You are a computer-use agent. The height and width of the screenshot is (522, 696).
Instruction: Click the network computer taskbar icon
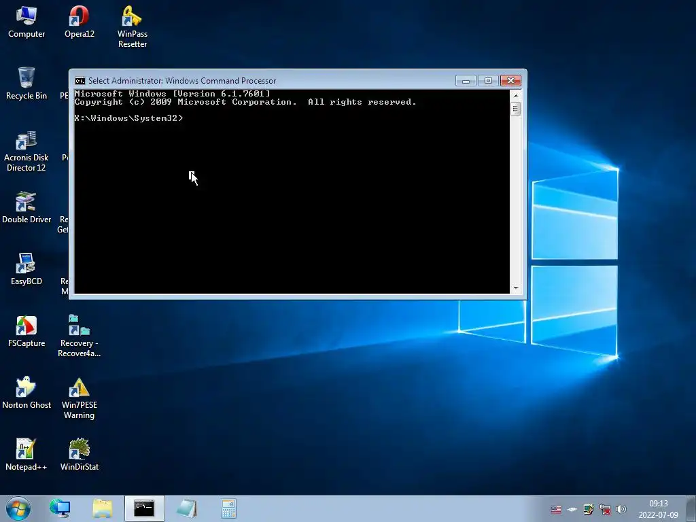click(x=60, y=508)
